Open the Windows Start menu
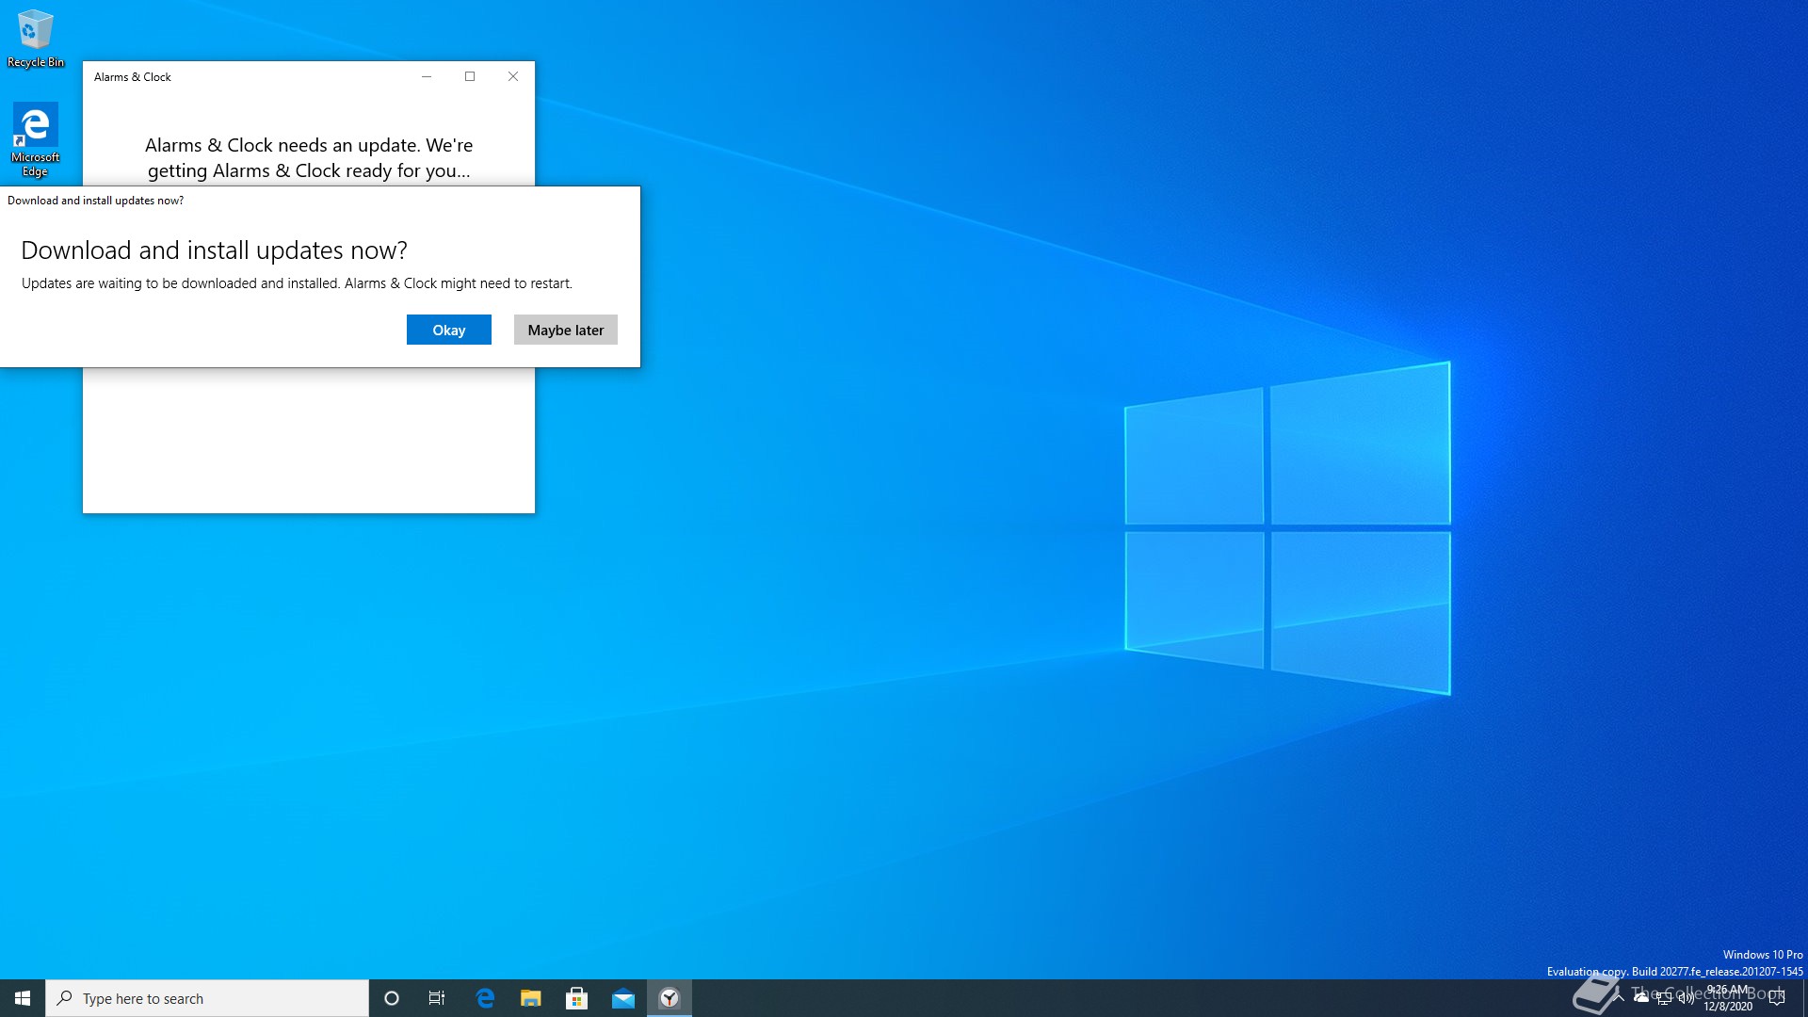1808x1017 pixels. [x=23, y=998]
